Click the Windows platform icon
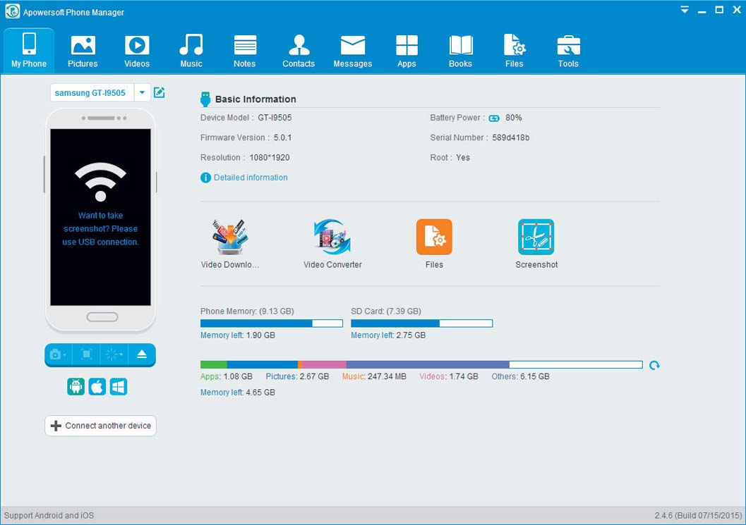Image resolution: width=746 pixels, height=525 pixels. (x=119, y=387)
